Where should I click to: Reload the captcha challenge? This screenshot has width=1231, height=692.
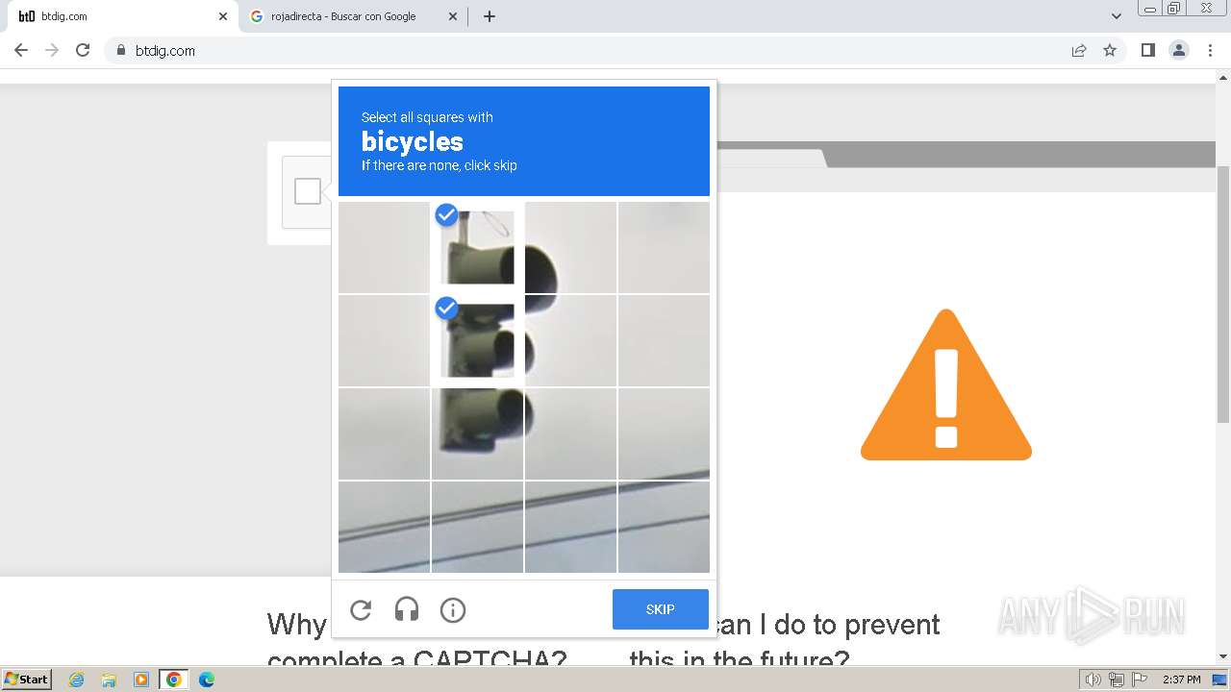click(361, 609)
